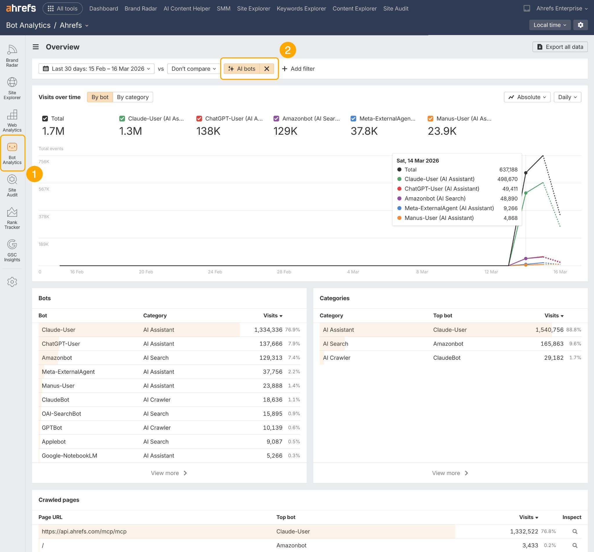
Task: Sort the Categories table by Visits
Action: click(554, 316)
